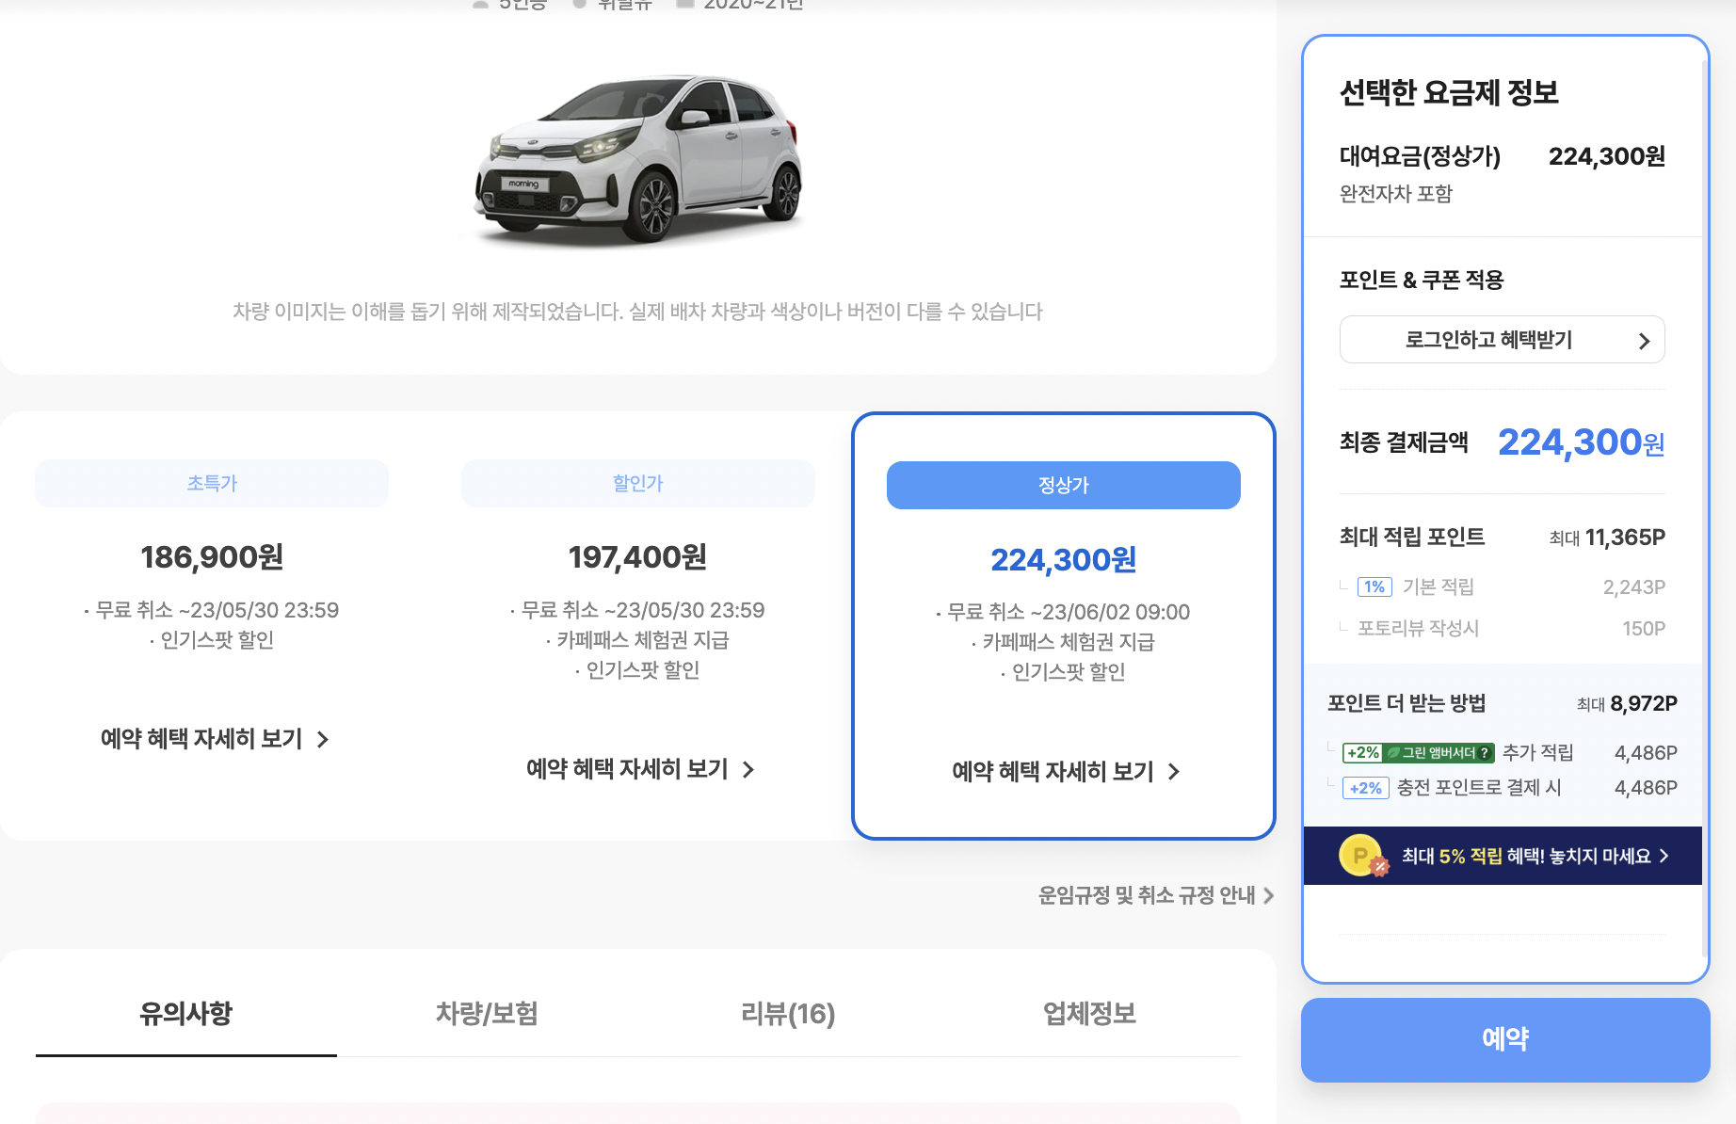The height and width of the screenshot is (1124, 1736).
Task: Click the 그린 앰버서더 question mark icon
Action: click(x=1487, y=752)
